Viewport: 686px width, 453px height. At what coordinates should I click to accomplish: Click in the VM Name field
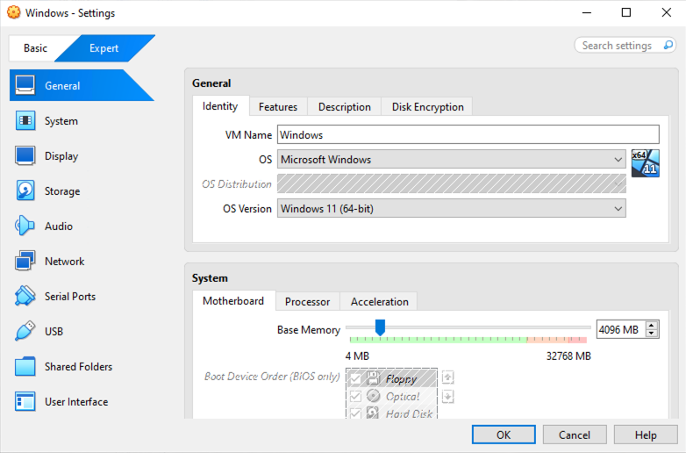(468, 135)
